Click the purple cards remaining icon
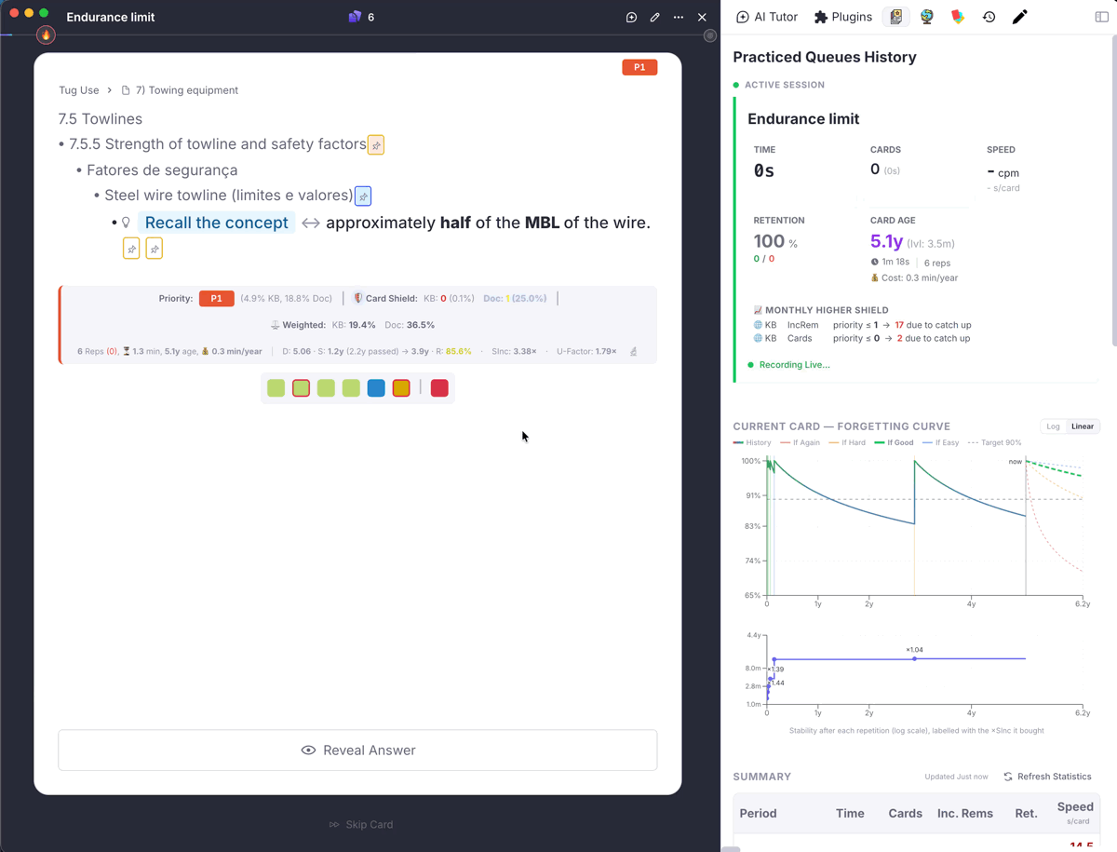The image size is (1117, 852). coord(355,17)
